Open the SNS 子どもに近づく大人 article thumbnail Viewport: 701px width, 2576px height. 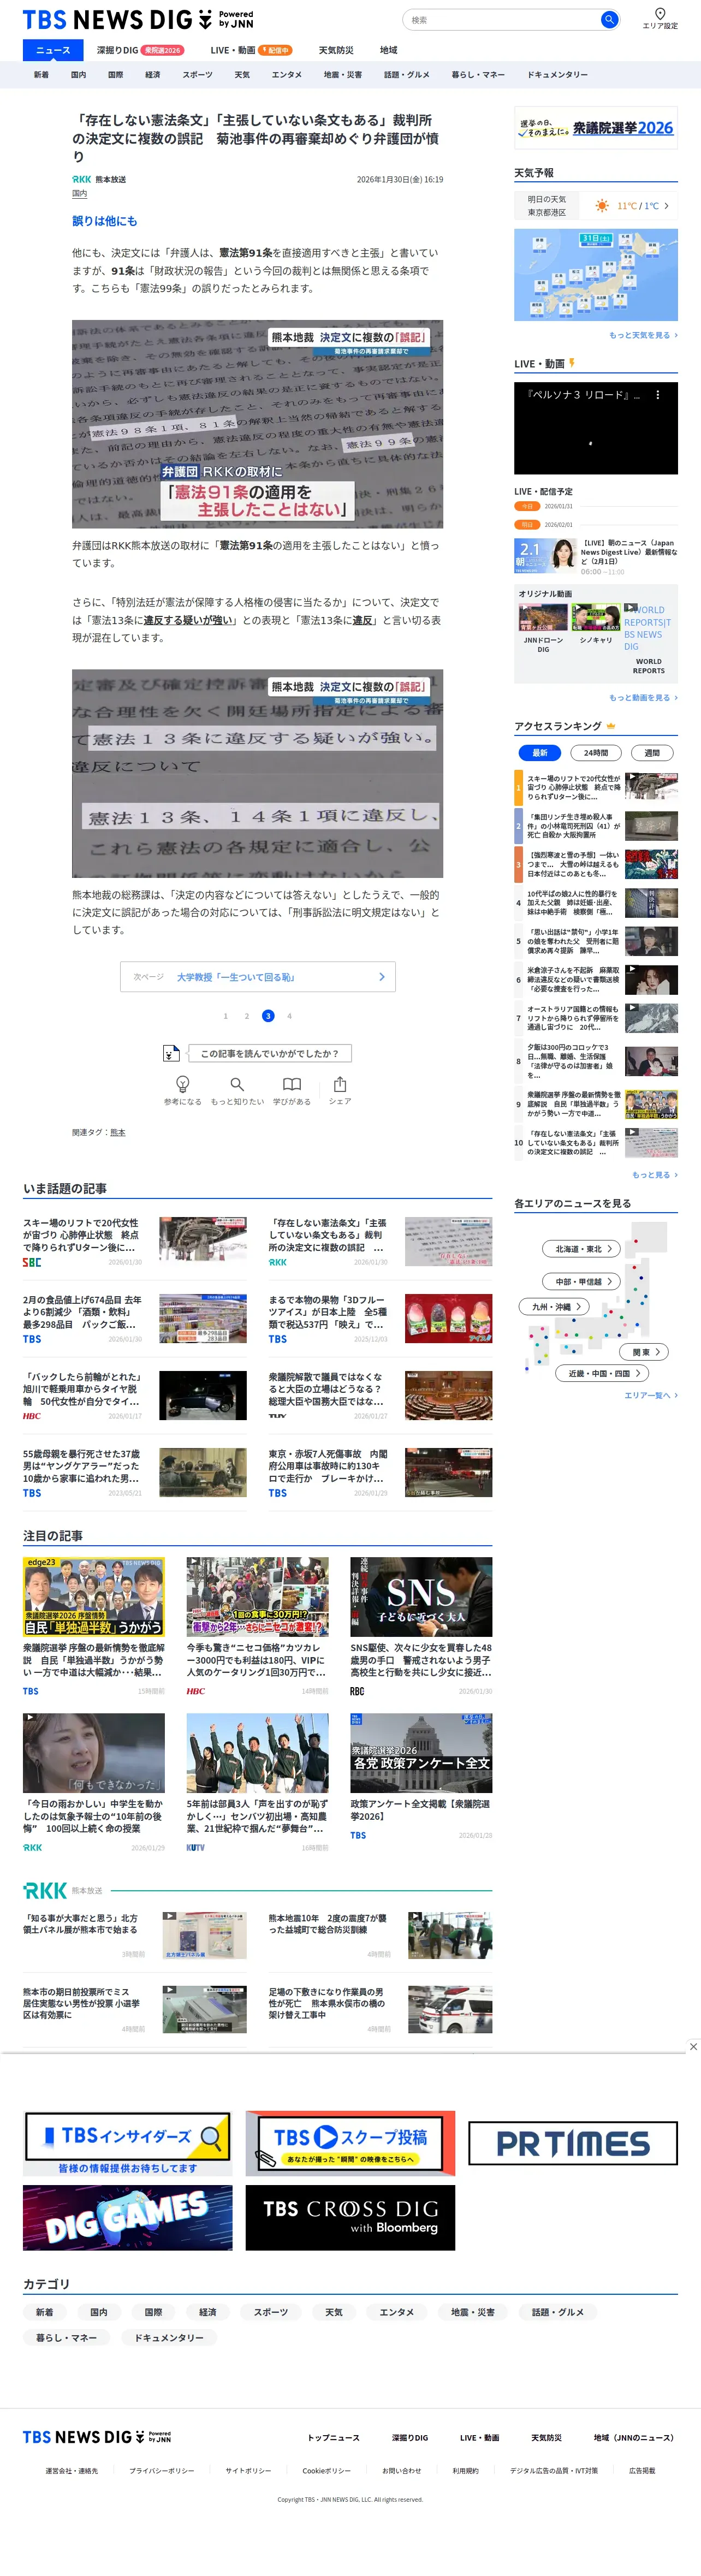point(421,1596)
